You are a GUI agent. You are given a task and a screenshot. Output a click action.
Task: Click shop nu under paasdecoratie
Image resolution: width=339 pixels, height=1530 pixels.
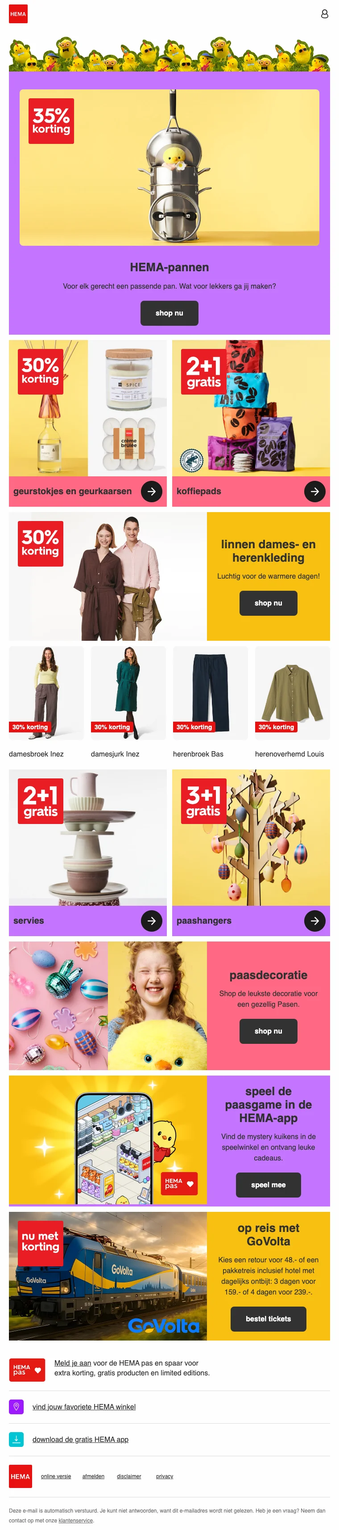pos(269,1031)
